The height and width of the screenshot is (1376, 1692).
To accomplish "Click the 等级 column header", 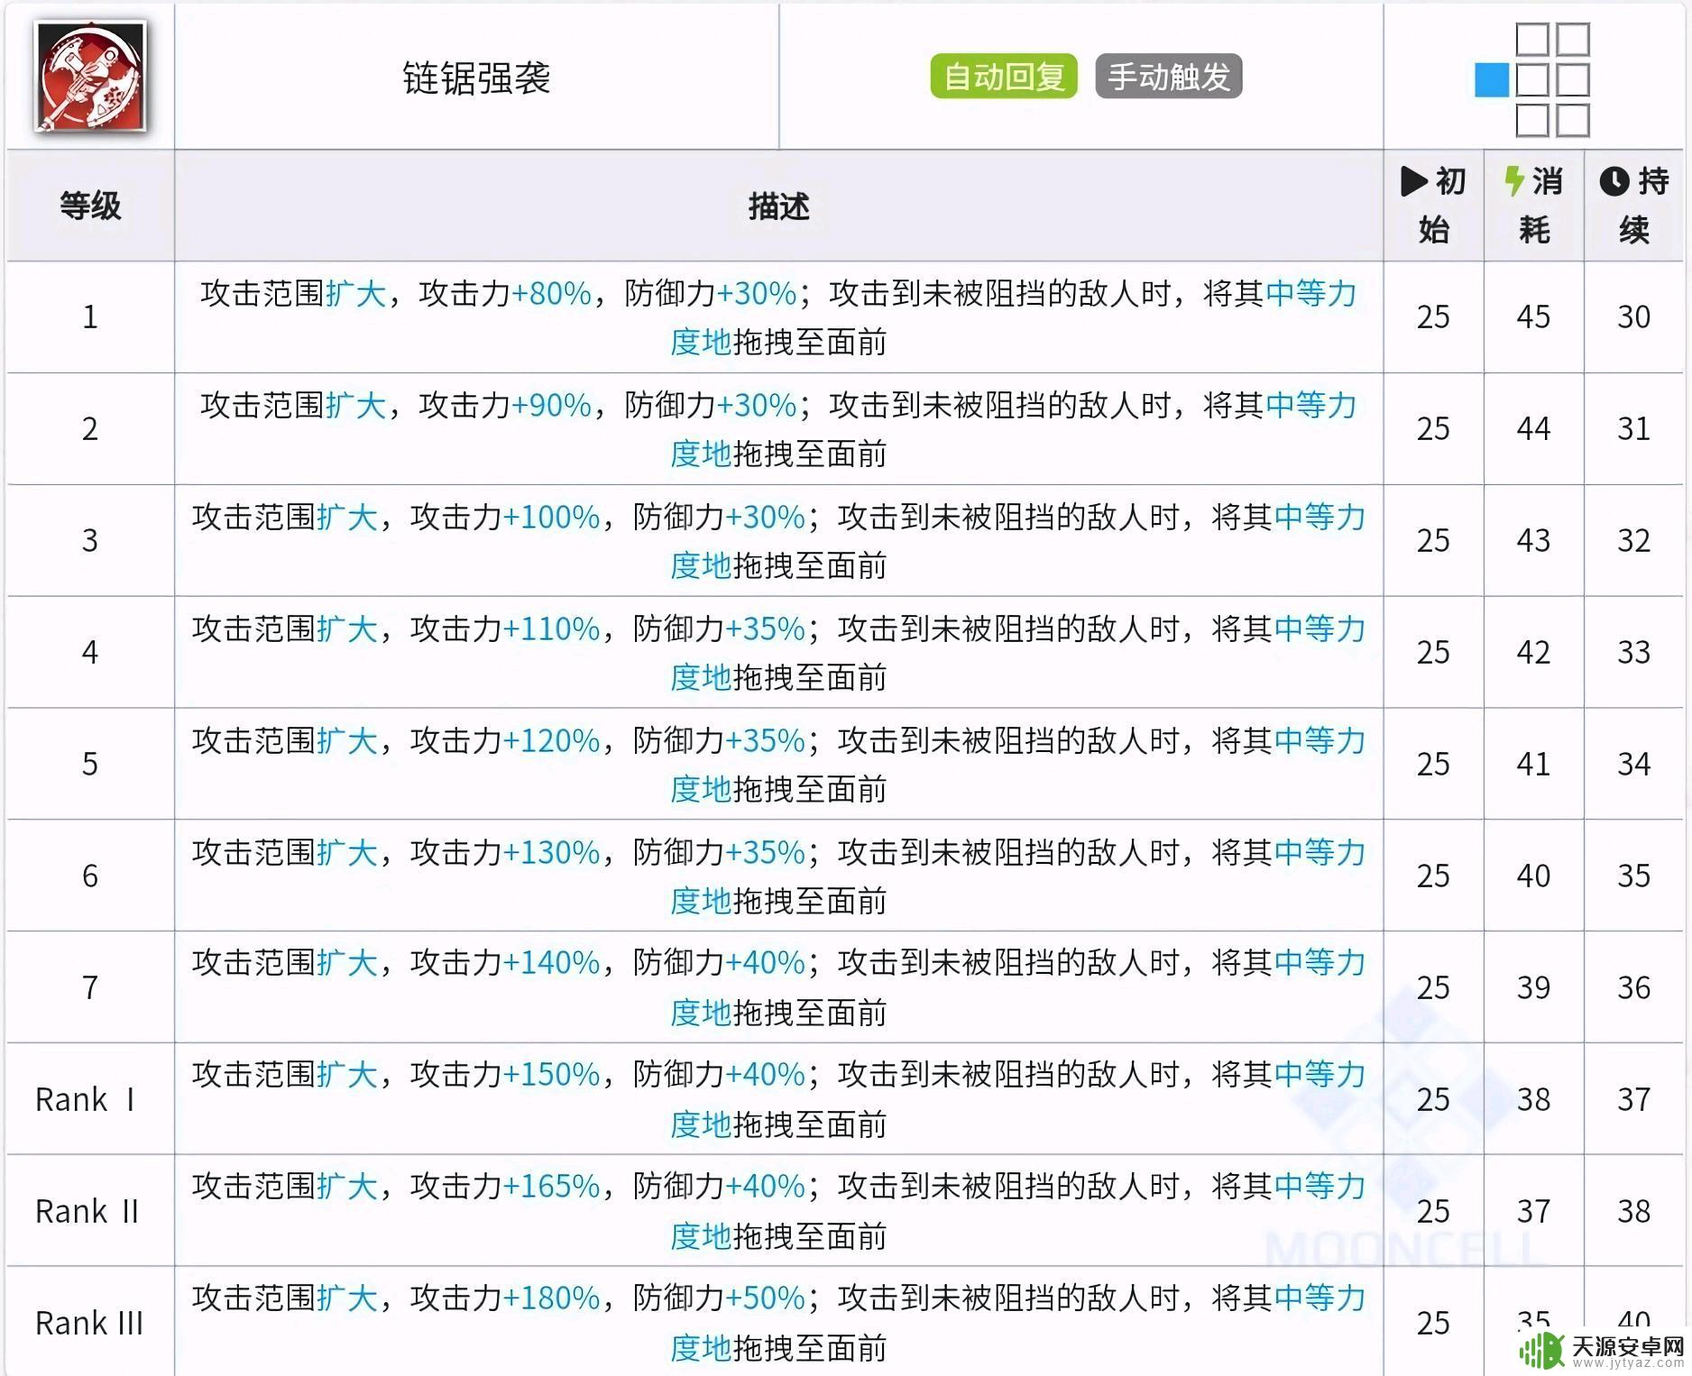I will pyautogui.click(x=90, y=206).
